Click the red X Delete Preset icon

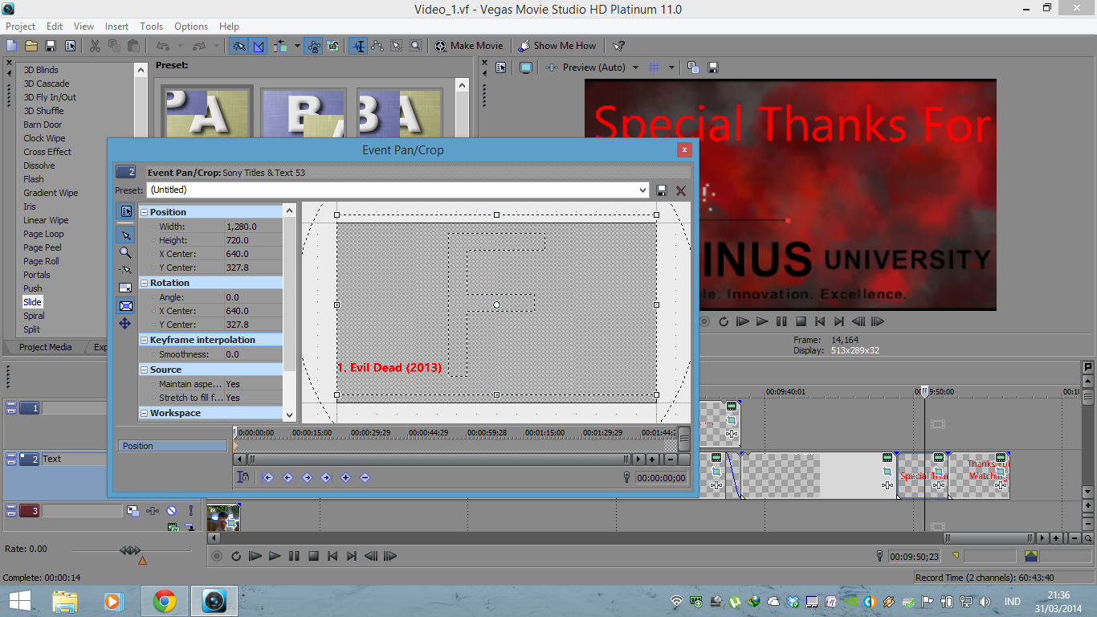681,190
